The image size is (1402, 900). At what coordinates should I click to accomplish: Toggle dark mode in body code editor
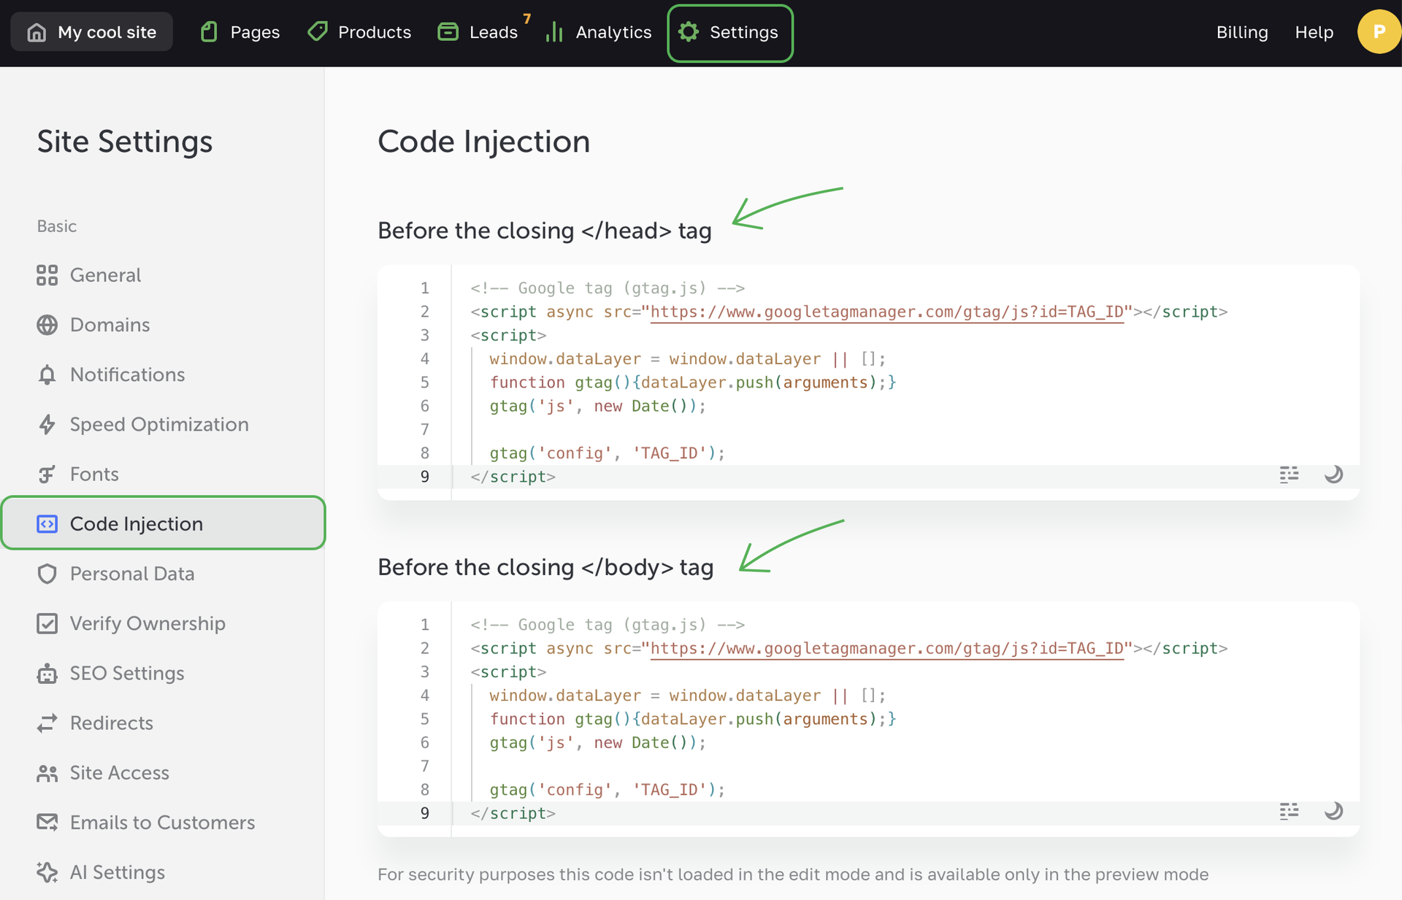tap(1333, 812)
